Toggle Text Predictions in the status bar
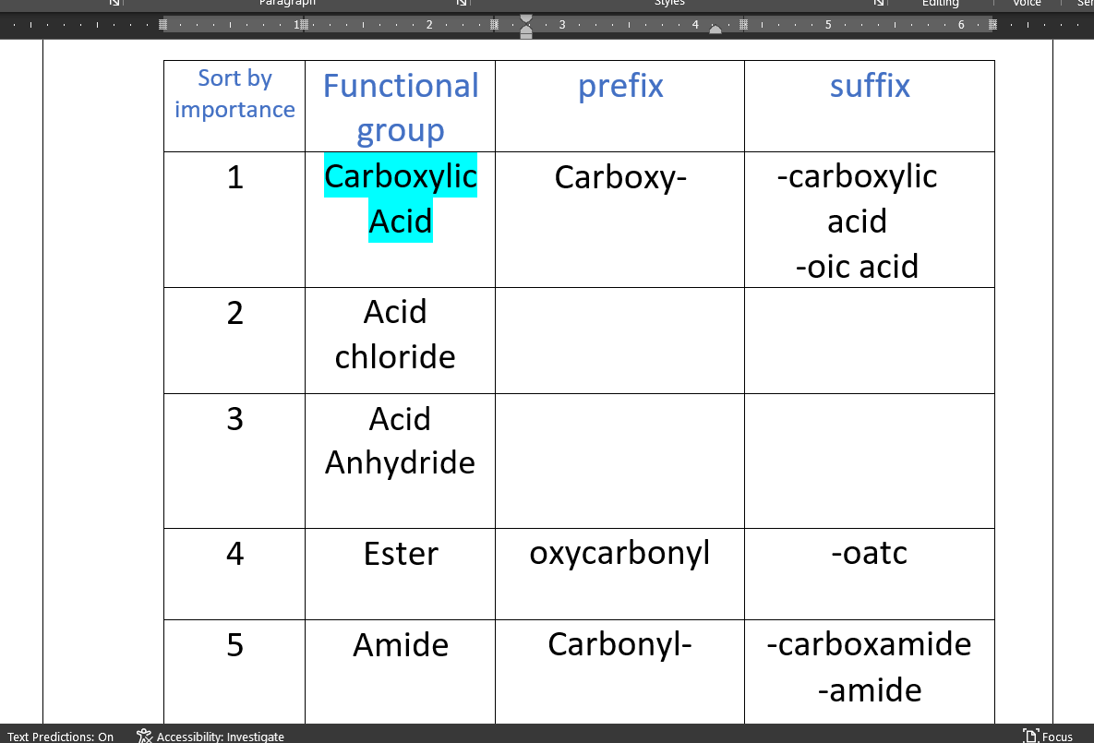The height and width of the screenshot is (743, 1094). pos(60,737)
